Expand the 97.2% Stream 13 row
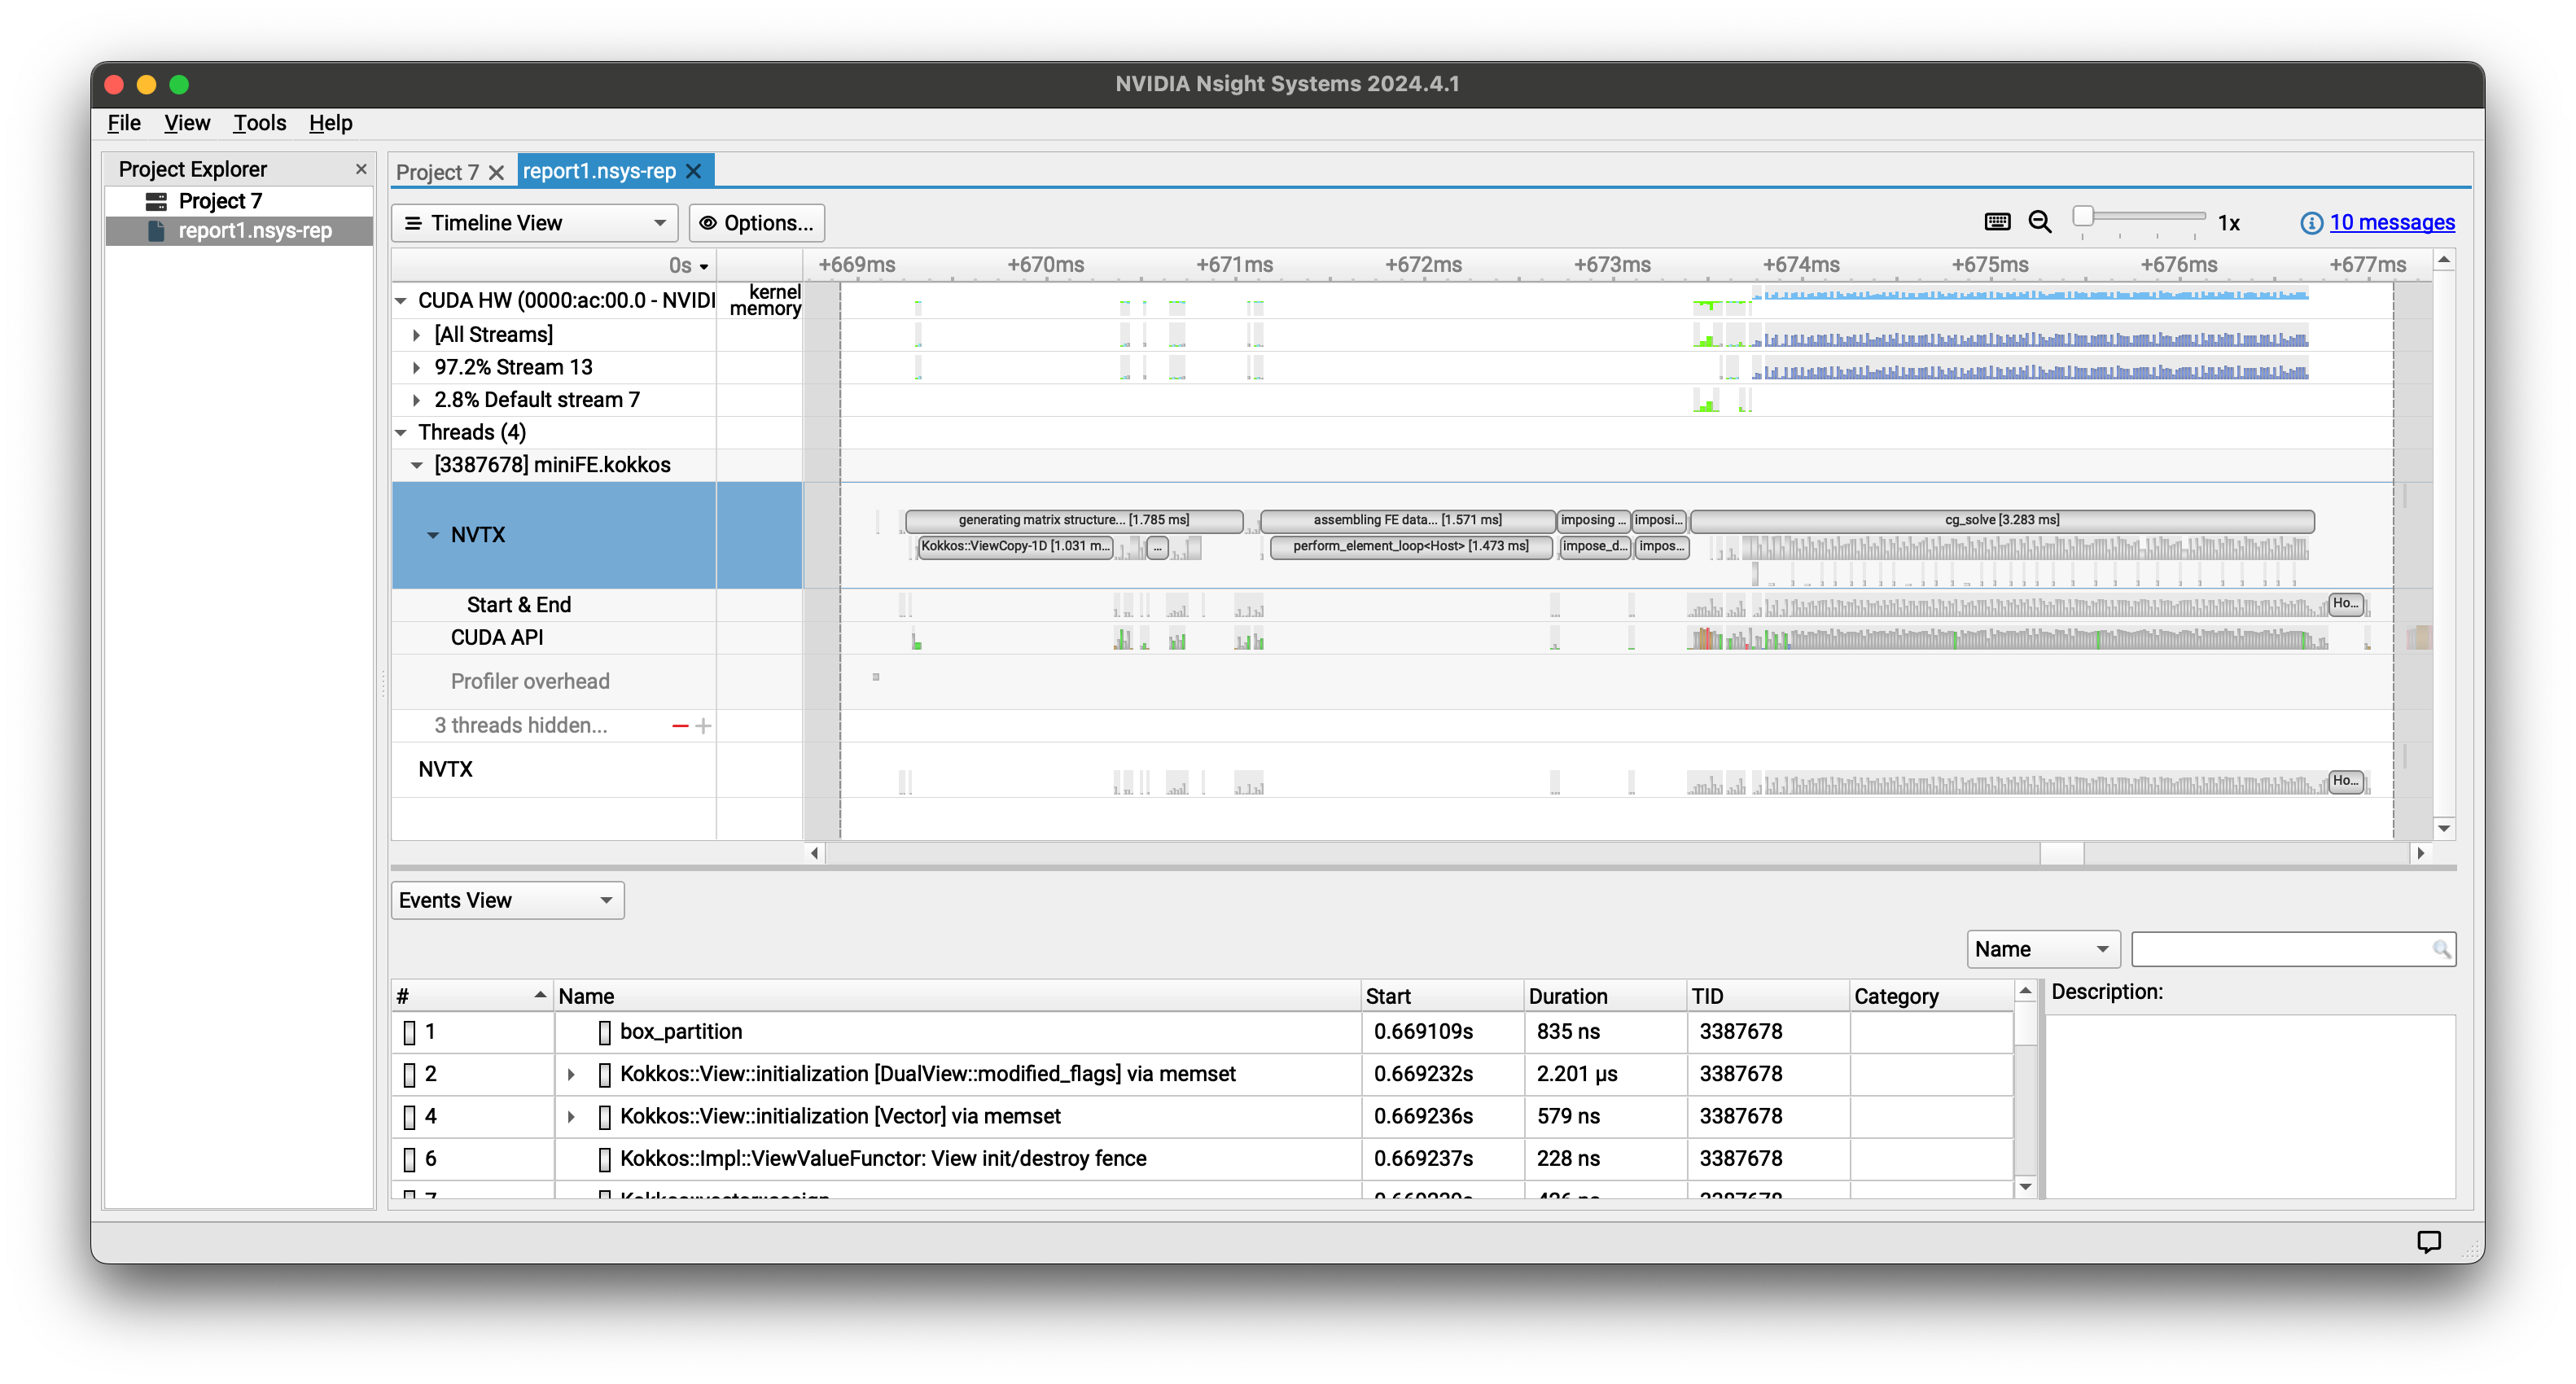This screenshot has width=2576, height=1384. [417, 368]
